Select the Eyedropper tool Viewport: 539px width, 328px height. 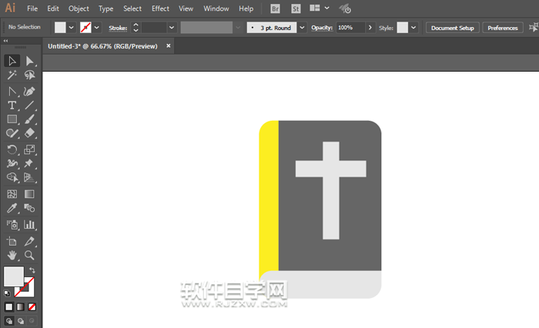pos(12,209)
